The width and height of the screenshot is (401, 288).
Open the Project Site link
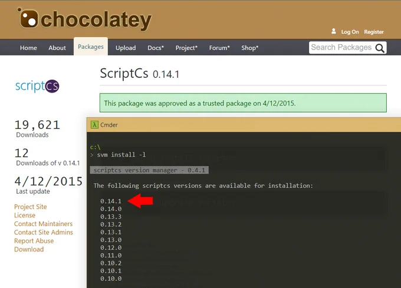pos(31,207)
